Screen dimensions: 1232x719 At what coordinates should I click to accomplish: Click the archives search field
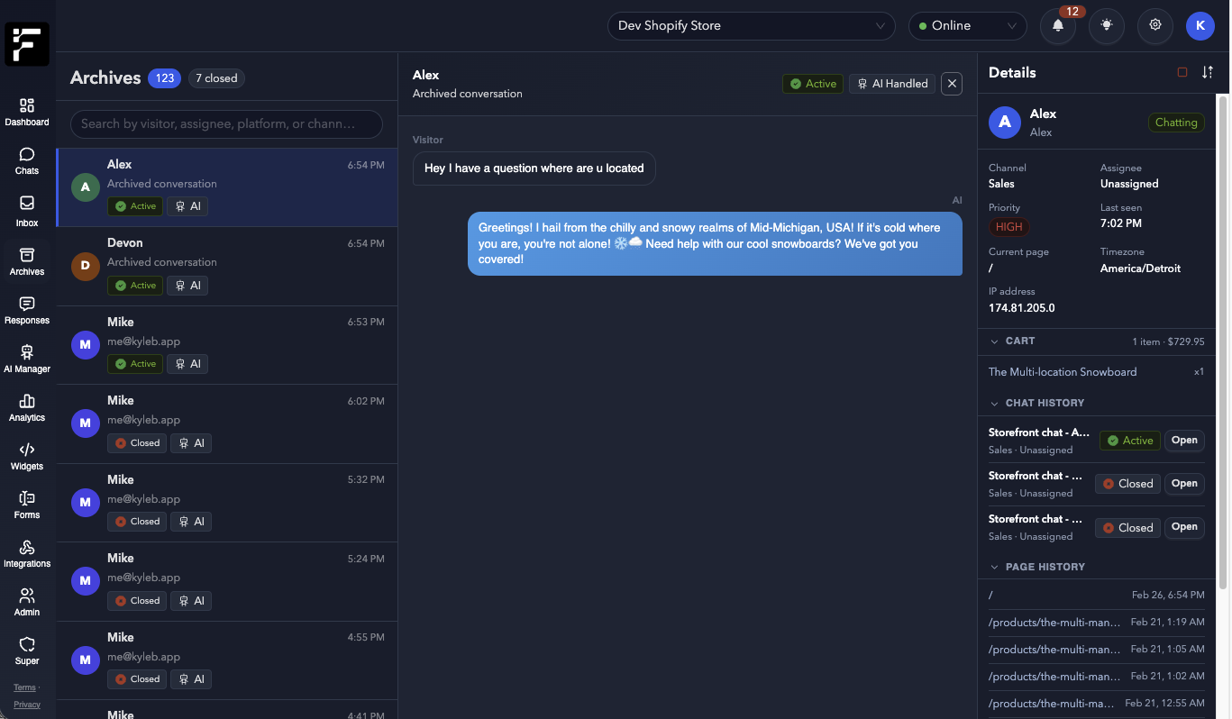click(x=226, y=124)
